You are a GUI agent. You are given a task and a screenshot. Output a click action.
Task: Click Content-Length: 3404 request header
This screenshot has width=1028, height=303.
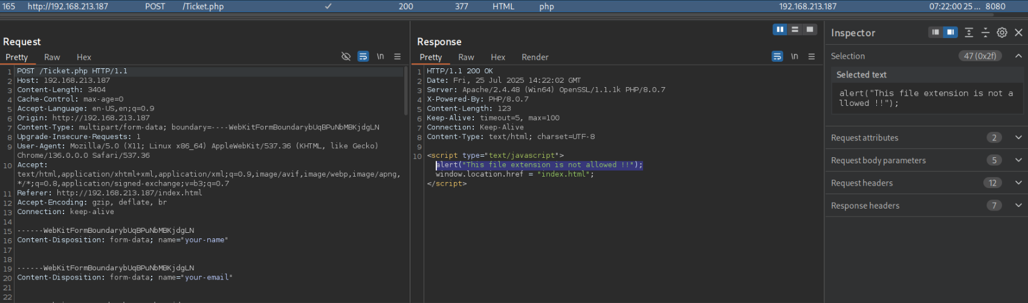coord(61,90)
